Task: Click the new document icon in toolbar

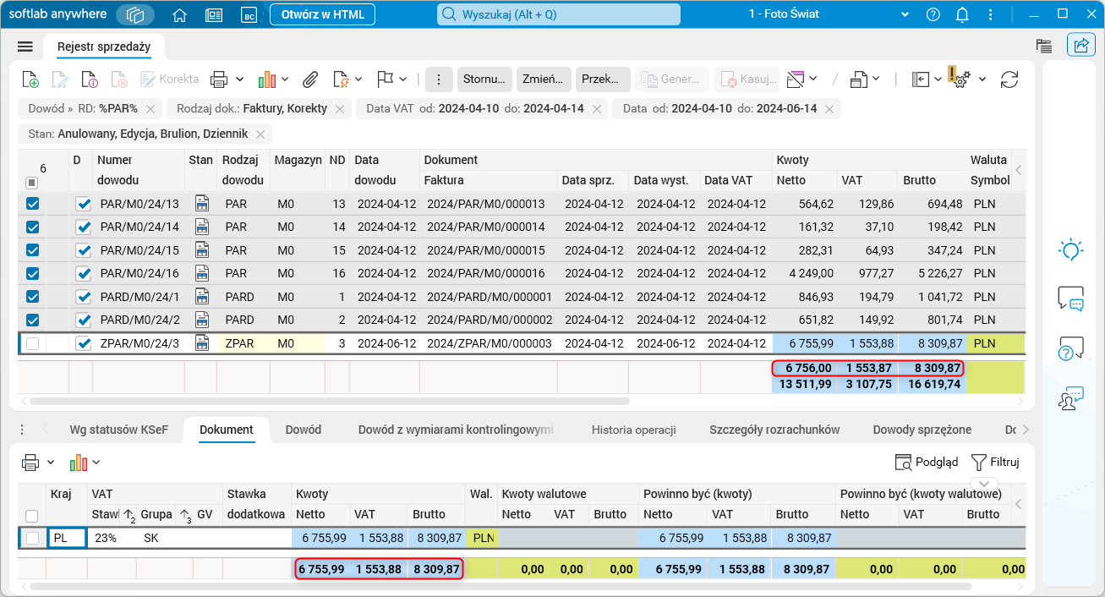Action: pyautogui.click(x=30, y=79)
